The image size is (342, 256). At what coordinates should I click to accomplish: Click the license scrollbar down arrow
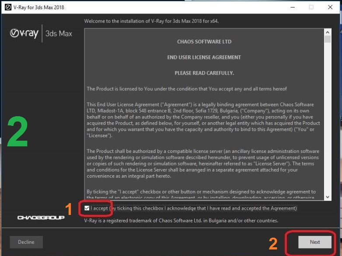[x=328, y=197]
